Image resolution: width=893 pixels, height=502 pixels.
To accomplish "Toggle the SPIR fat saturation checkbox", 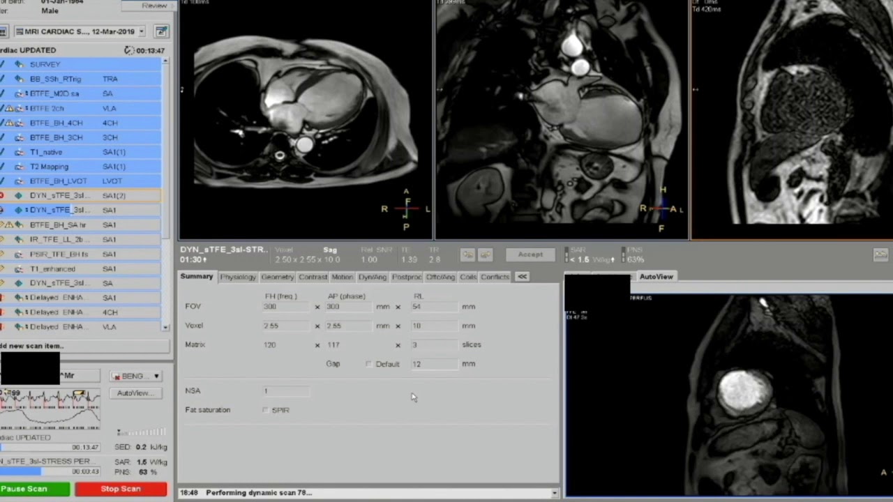I will click(266, 410).
